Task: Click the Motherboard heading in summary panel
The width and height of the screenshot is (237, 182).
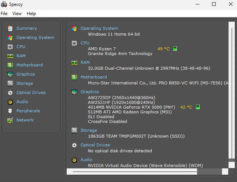Action: click(x=94, y=77)
